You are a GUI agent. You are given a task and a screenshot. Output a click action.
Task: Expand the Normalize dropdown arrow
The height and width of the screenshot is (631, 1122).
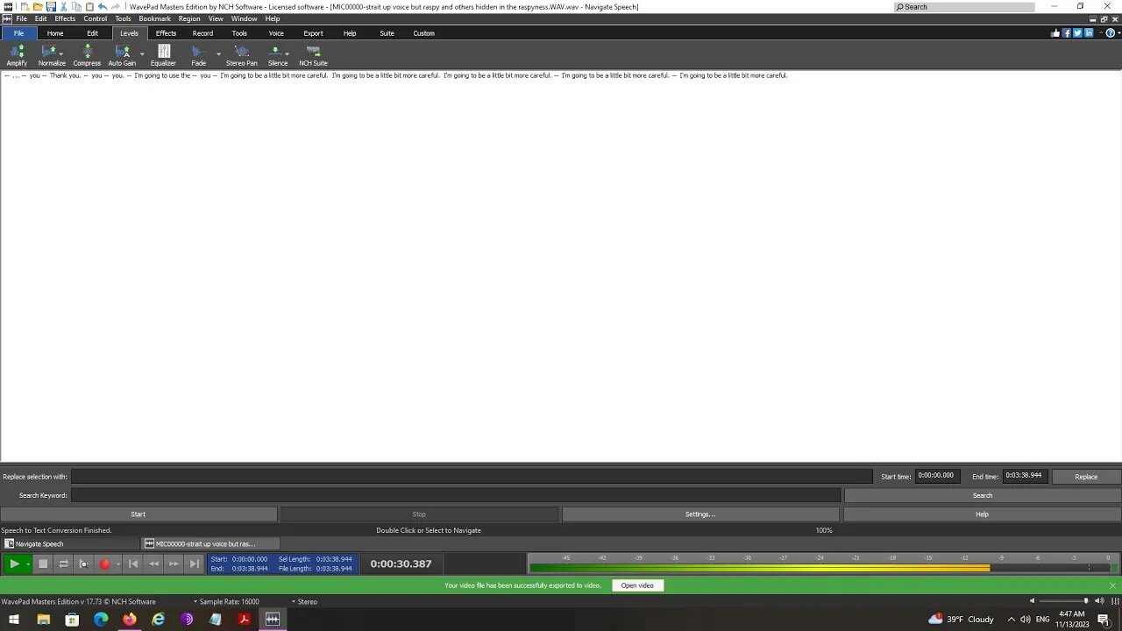pos(60,53)
